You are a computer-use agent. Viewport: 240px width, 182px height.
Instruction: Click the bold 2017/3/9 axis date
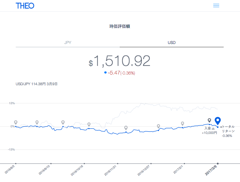pyautogui.click(x=211, y=170)
